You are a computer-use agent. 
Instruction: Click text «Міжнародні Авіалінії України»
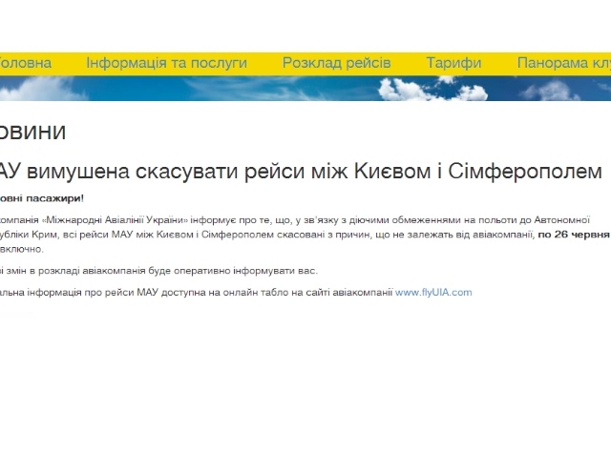click(115, 220)
